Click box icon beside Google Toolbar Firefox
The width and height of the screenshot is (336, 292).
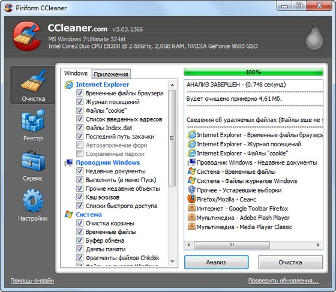pos(191,208)
